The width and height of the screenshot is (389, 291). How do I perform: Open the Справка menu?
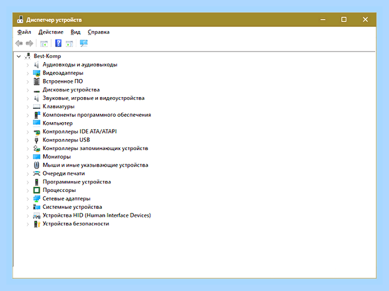(x=99, y=32)
